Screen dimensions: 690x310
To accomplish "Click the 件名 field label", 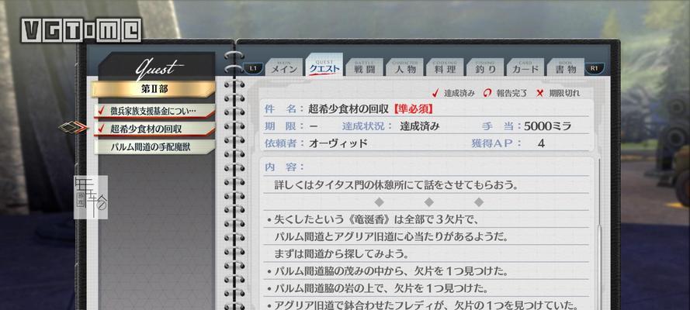I will 284,109.
